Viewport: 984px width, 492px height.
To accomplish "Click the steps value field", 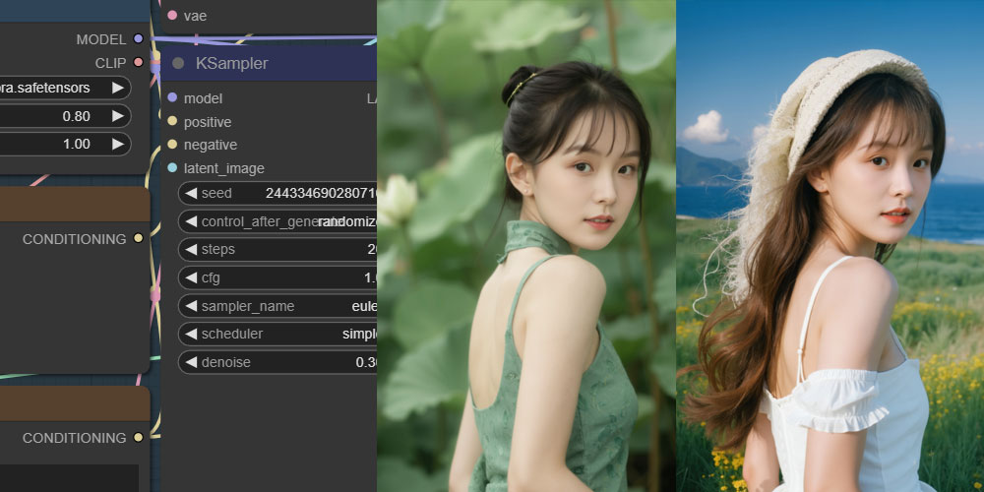I will point(277,249).
